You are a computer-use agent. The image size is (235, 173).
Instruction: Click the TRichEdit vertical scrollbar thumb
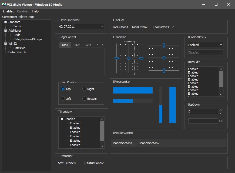pyautogui.click(x=221, y=79)
